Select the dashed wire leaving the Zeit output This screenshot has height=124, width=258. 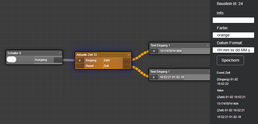coord(141,72)
